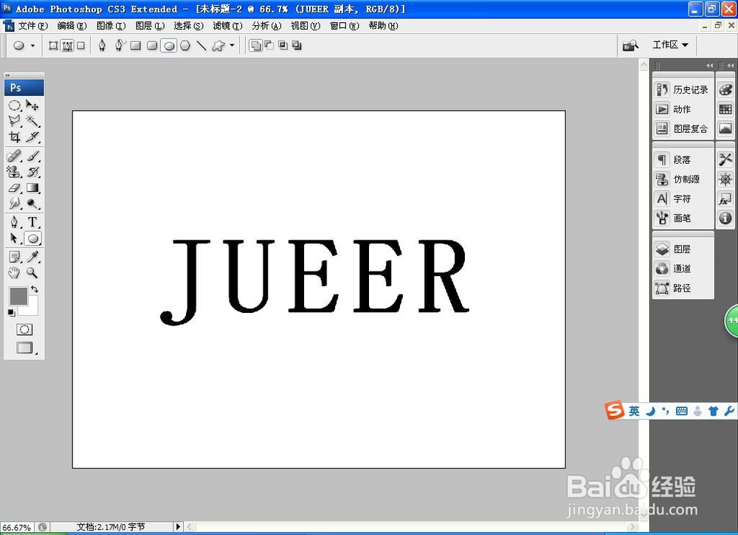The image size is (738, 535).
Task: Choose Add to path area option
Action: click(x=255, y=46)
